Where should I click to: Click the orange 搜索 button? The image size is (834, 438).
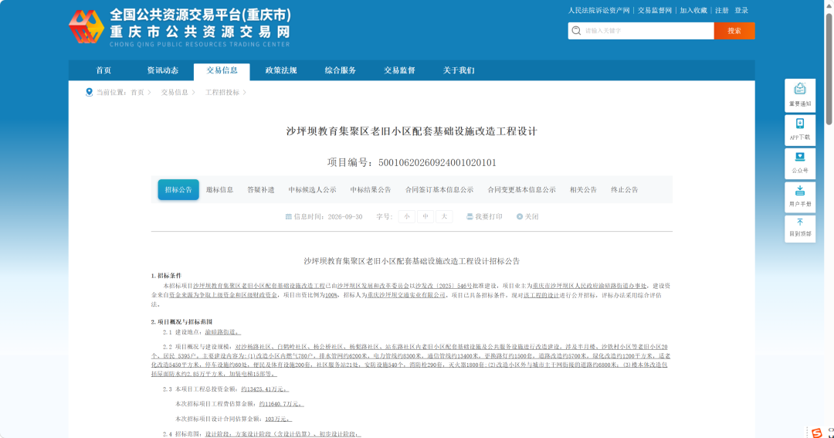734,31
